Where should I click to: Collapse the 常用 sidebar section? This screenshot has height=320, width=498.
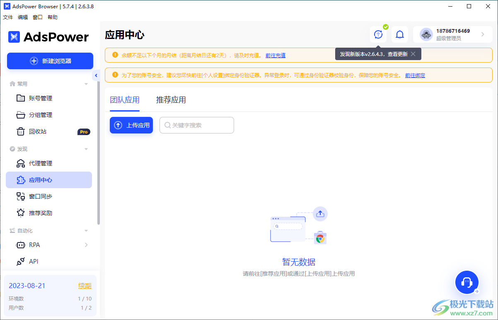point(86,83)
